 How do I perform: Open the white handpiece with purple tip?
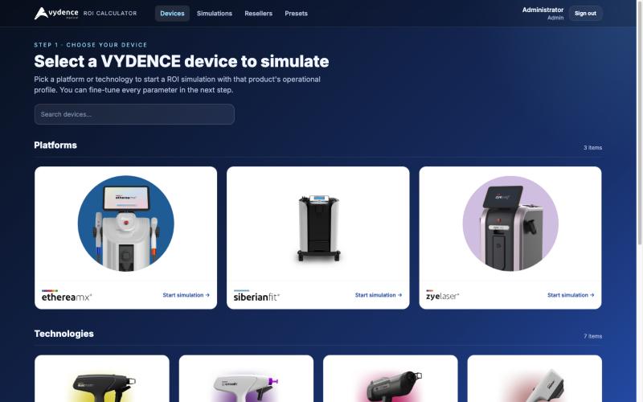coord(246,379)
